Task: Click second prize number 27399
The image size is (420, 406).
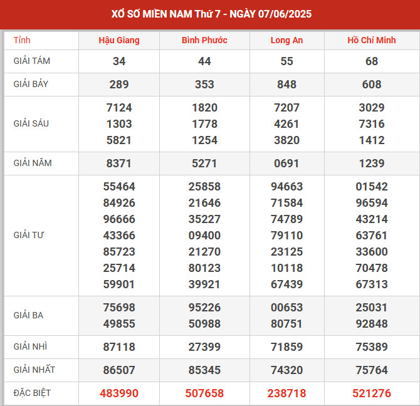Action: pos(204,347)
